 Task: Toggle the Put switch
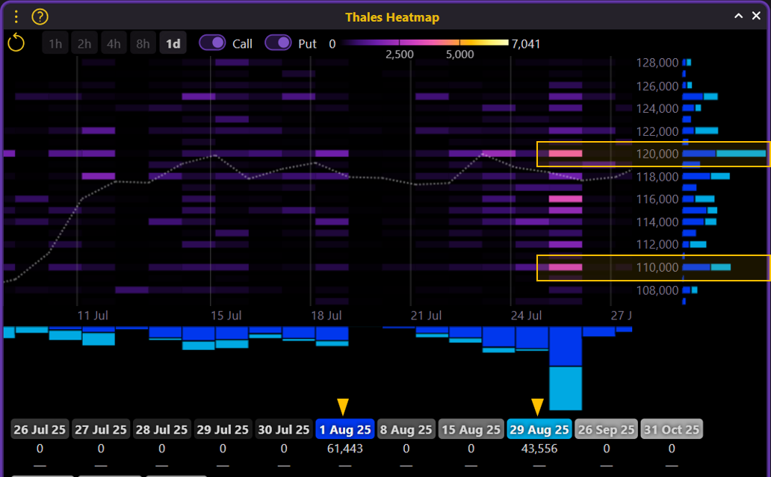279,43
